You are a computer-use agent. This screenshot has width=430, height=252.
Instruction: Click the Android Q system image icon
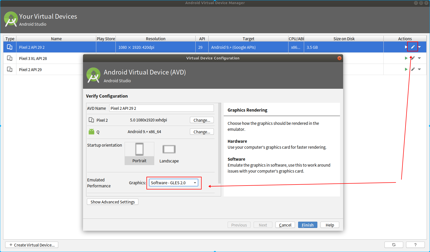click(92, 132)
